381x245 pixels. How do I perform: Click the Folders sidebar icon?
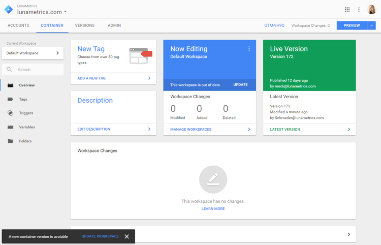click(x=10, y=141)
